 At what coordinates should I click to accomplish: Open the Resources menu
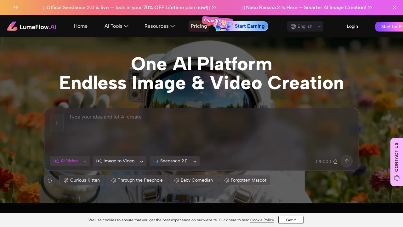[x=160, y=26]
